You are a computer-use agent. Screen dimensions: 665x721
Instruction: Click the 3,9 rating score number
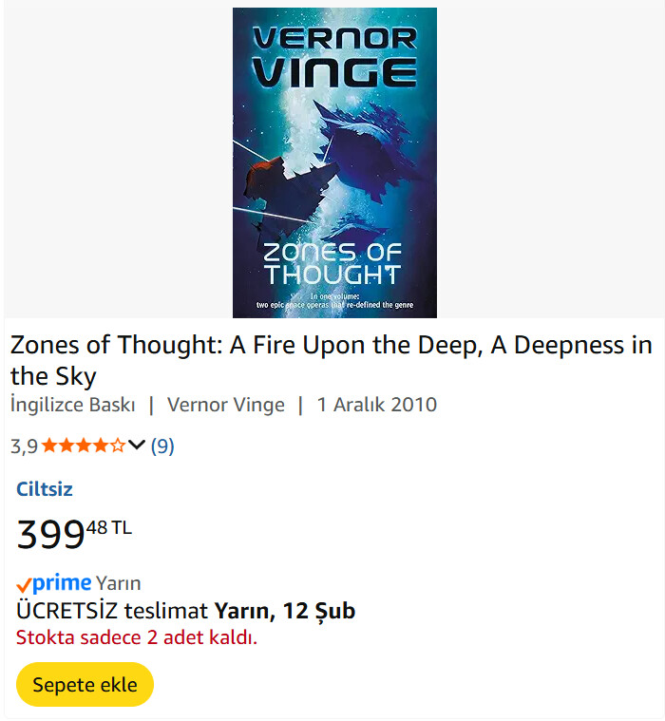pyautogui.click(x=24, y=446)
